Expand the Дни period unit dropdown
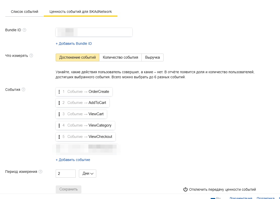 tap(87, 174)
